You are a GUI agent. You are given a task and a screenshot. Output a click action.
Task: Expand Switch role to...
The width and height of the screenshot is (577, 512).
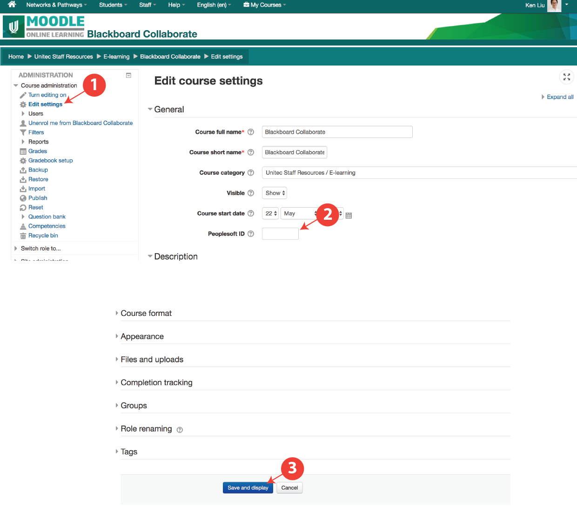pos(16,249)
